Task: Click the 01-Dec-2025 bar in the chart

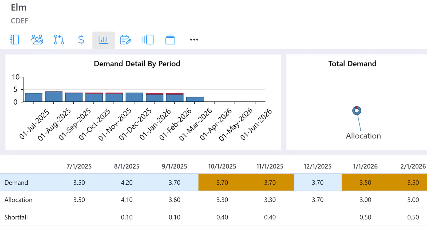Action: (x=134, y=97)
